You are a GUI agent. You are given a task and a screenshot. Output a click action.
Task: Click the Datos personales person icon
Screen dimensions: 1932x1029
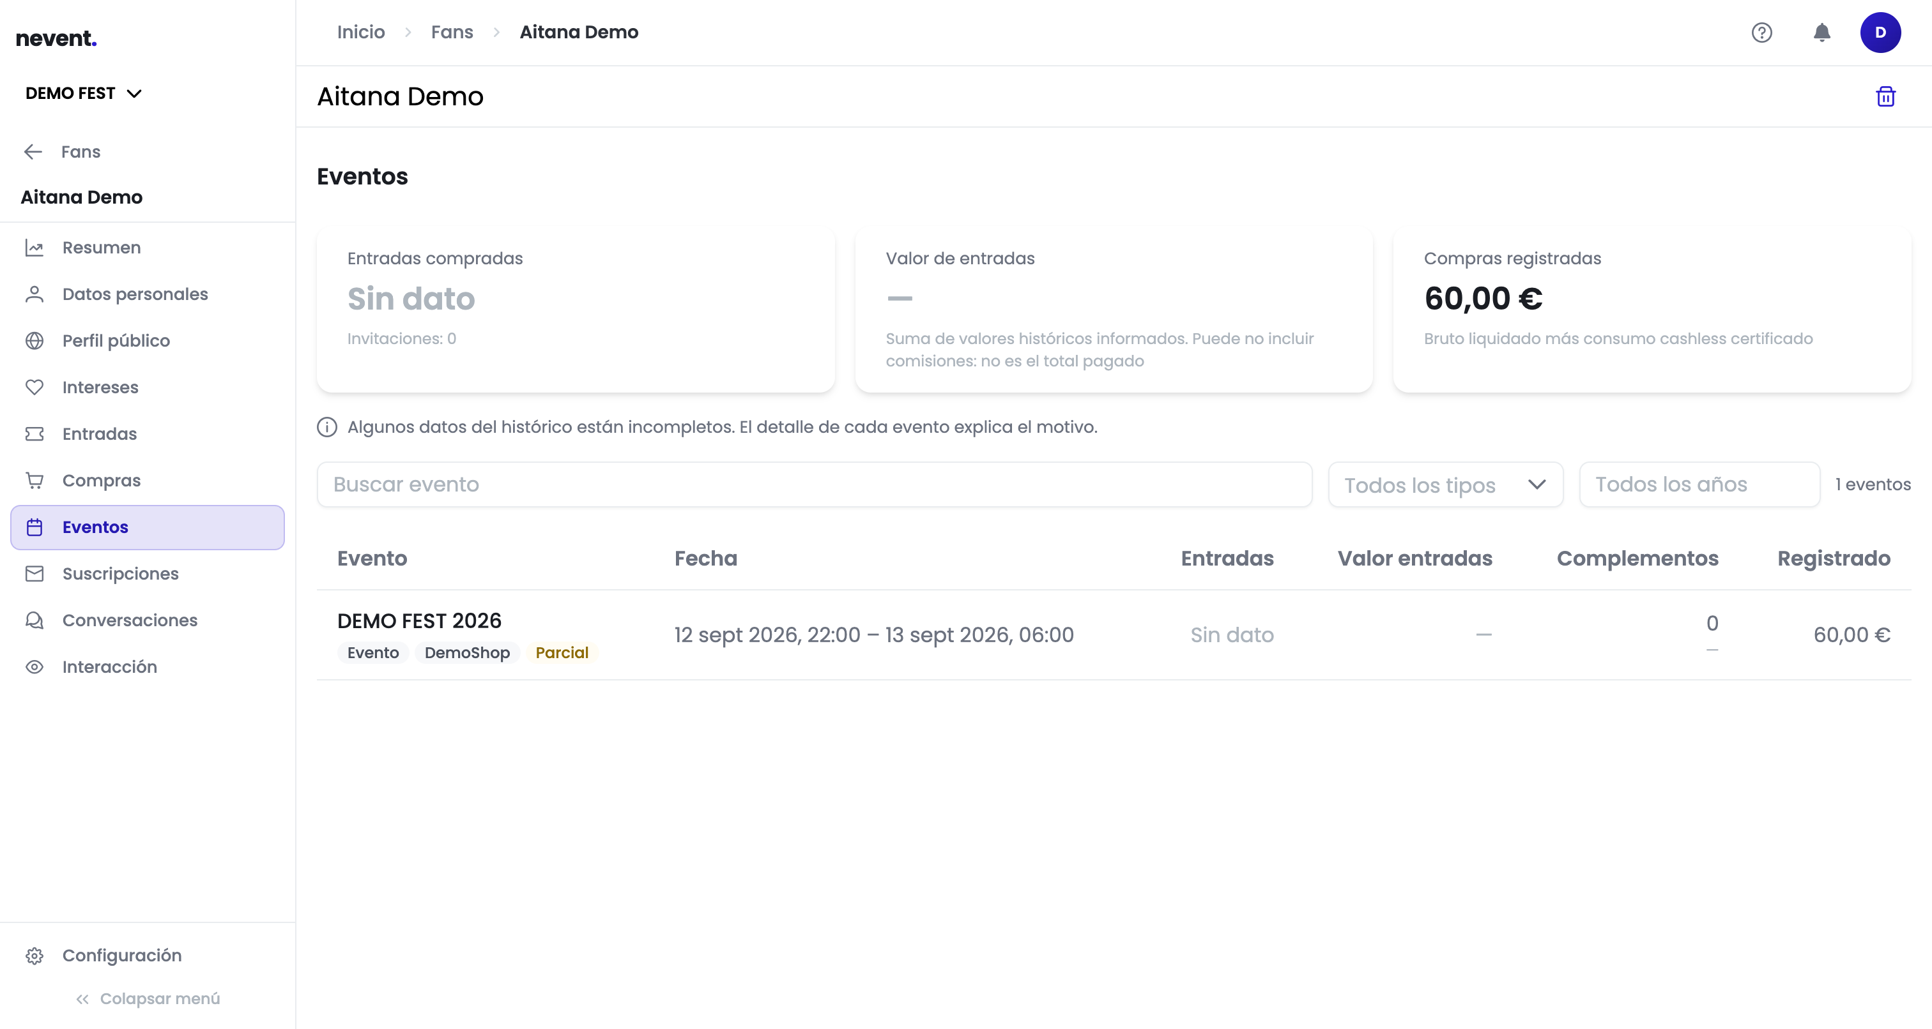(34, 294)
